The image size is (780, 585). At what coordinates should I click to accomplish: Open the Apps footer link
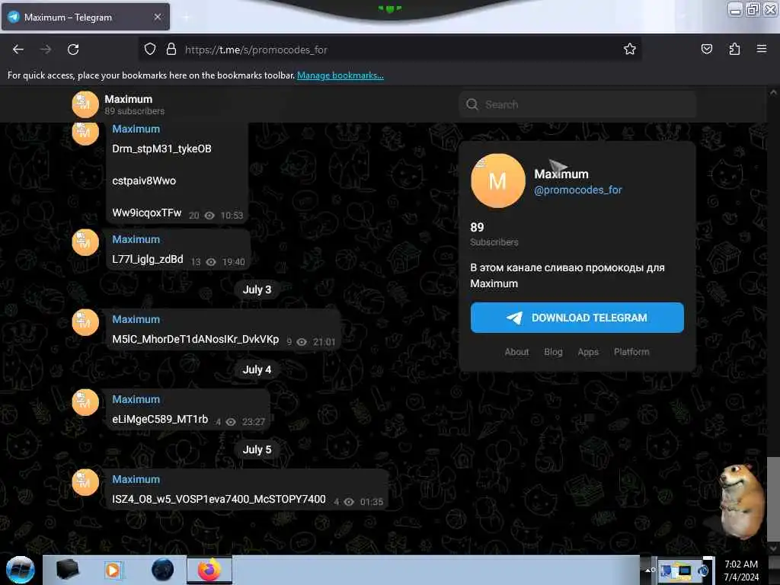(x=588, y=352)
